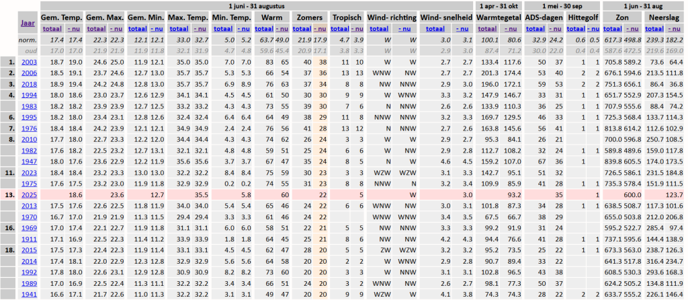Sort by '- nu' under Gem. Min.

(x=157, y=29)
